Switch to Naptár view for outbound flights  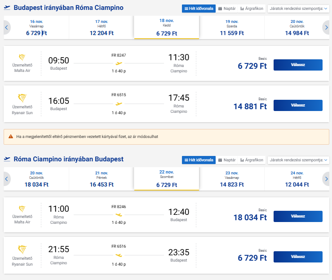click(227, 9)
